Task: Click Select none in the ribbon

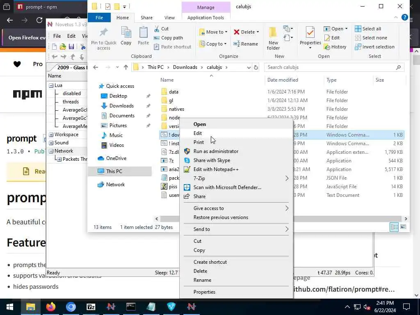Action: pyautogui.click(x=371, y=38)
